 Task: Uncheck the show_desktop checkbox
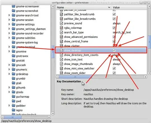tap(114, 50)
